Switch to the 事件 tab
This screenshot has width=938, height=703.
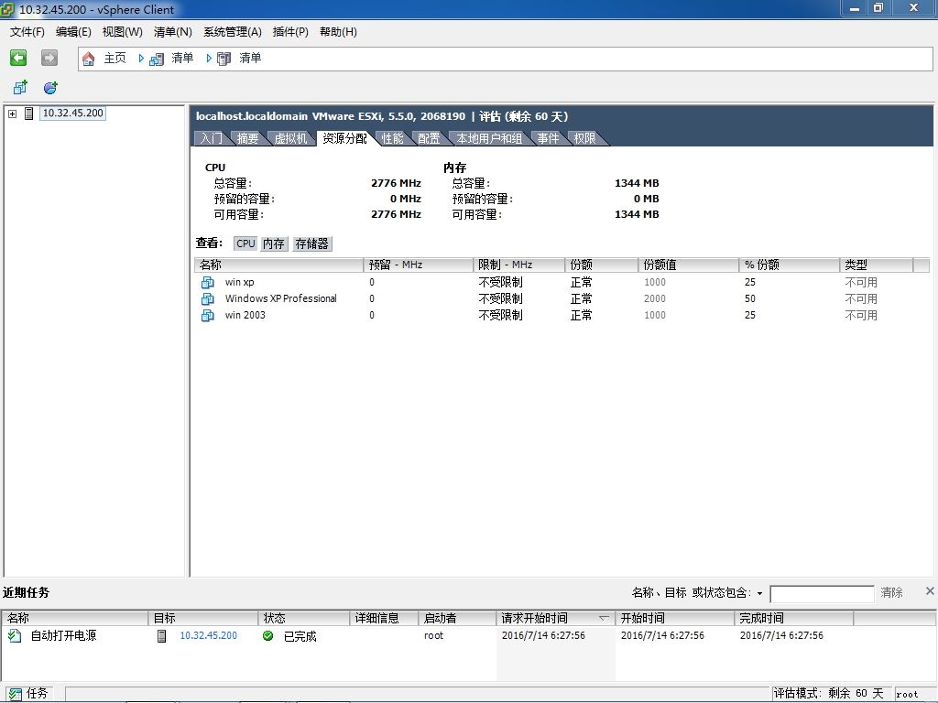(x=548, y=139)
